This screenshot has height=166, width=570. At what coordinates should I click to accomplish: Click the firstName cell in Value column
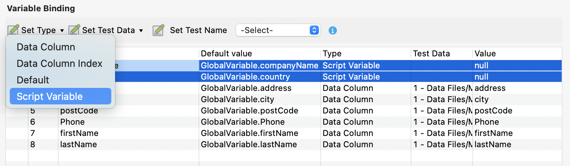click(x=494, y=133)
